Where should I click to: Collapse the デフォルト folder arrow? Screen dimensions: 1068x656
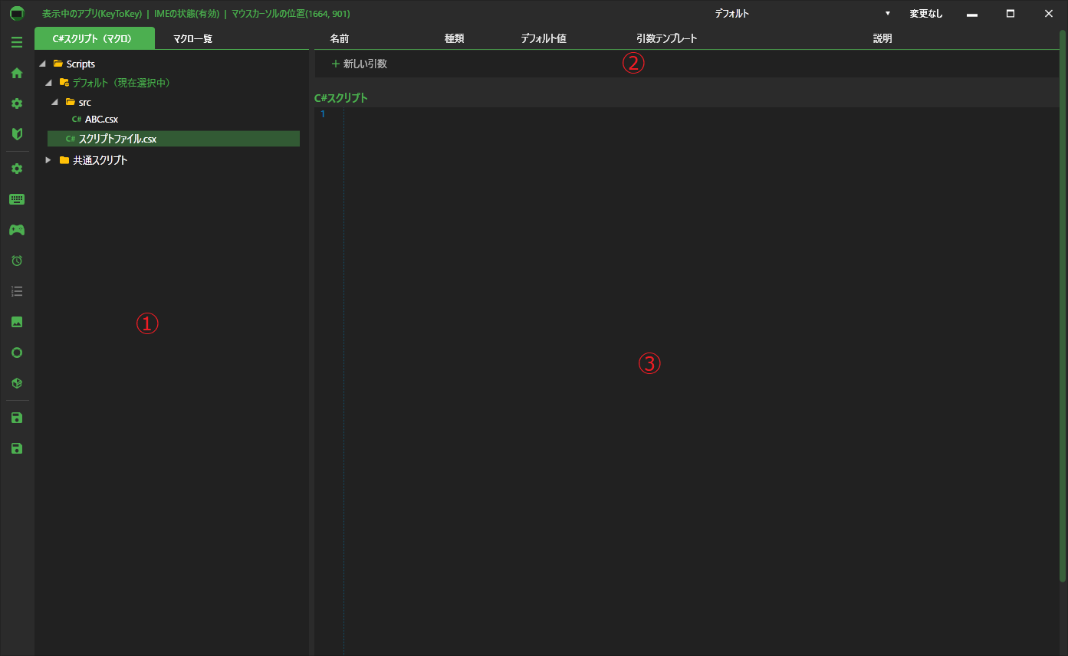(48, 83)
